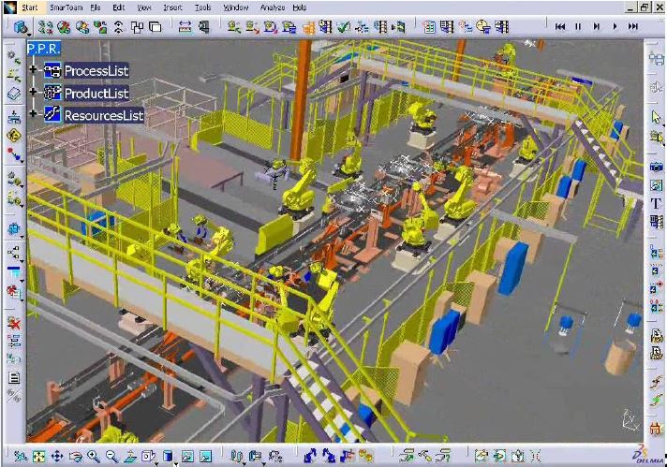The height and width of the screenshot is (467, 667).
Task: Expand the ProcessList tree node
Action: pos(34,70)
